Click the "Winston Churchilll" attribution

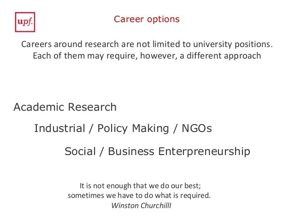141,205
